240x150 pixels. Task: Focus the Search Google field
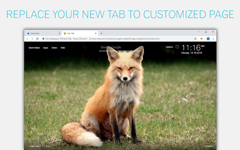tap(120, 48)
